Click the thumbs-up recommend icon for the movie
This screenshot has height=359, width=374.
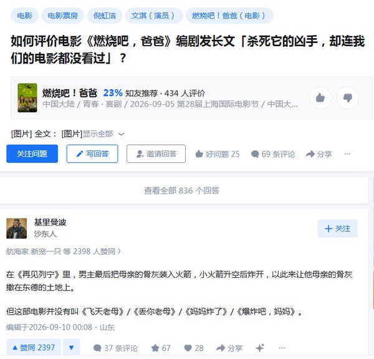320,97
